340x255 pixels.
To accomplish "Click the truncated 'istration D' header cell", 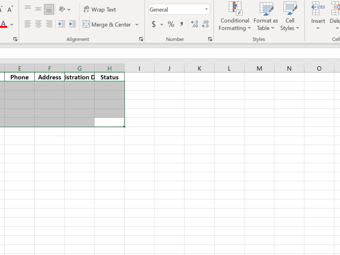I will pos(79,77).
